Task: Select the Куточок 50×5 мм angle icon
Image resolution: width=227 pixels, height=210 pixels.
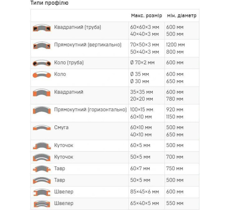Action: 42,157
